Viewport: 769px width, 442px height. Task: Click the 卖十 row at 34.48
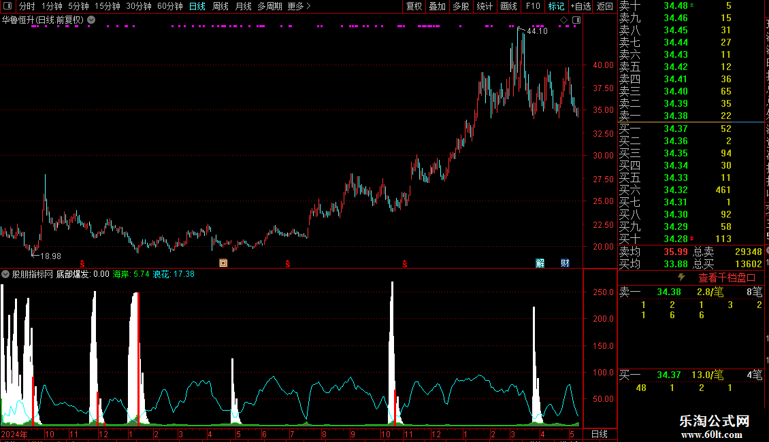[x=691, y=6]
